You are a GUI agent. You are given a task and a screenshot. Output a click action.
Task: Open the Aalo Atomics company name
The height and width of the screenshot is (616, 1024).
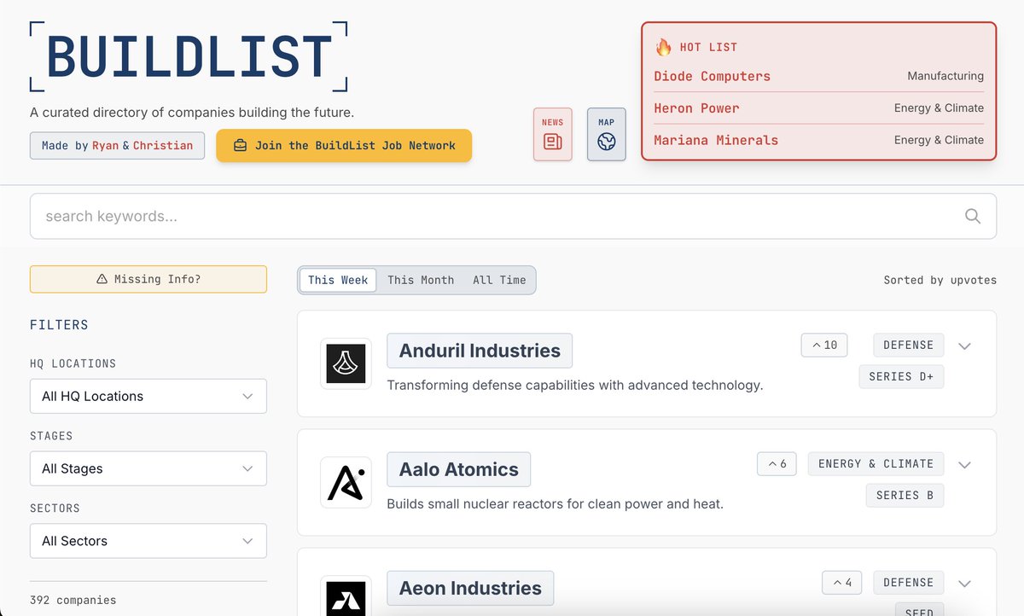click(459, 469)
